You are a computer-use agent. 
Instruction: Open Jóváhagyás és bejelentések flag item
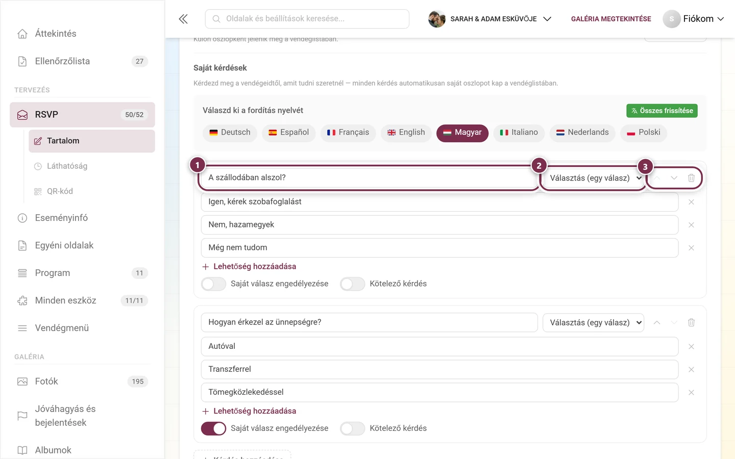[x=82, y=416]
